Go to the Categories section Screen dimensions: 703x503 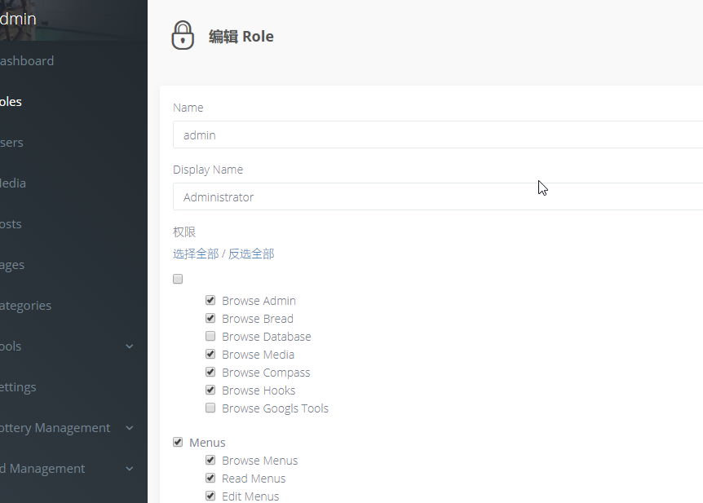click(26, 305)
